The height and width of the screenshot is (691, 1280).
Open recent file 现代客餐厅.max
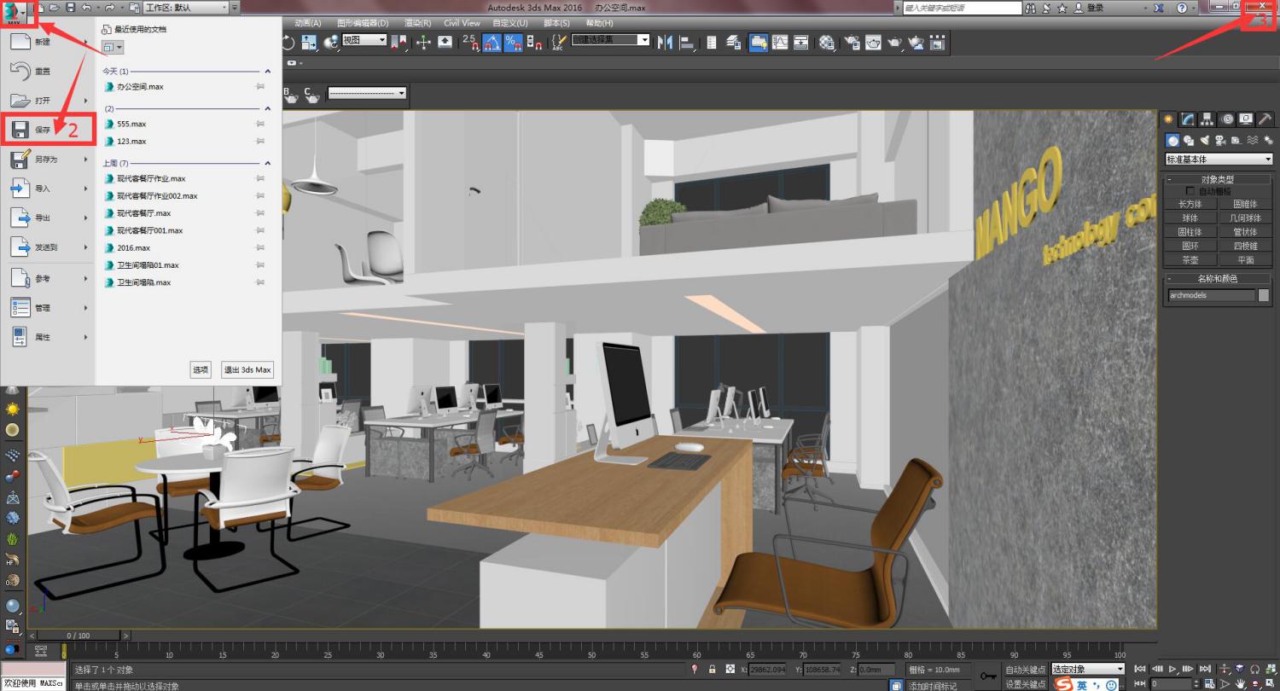point(143,213)
